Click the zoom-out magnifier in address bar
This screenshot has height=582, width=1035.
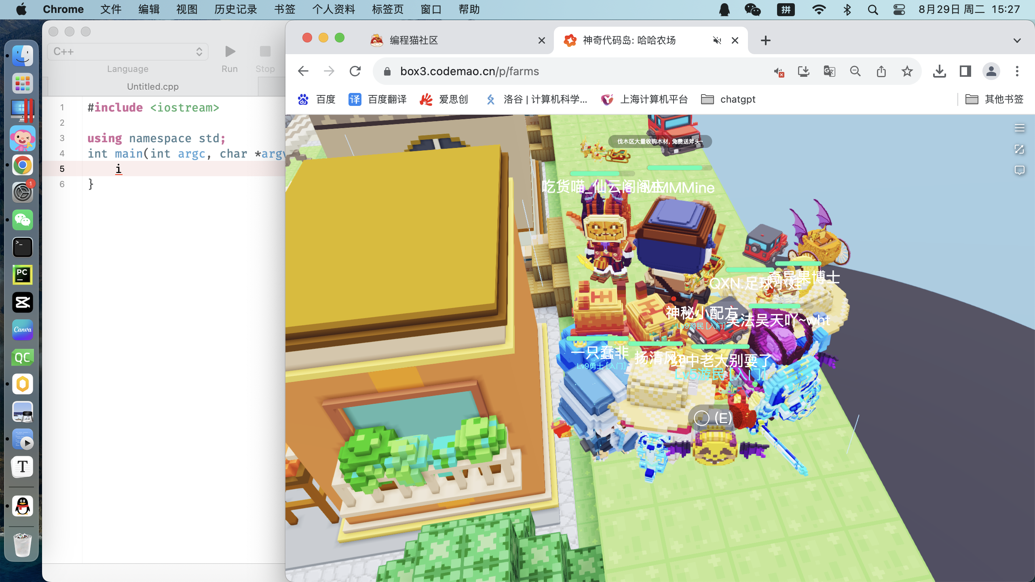point(855,72)
